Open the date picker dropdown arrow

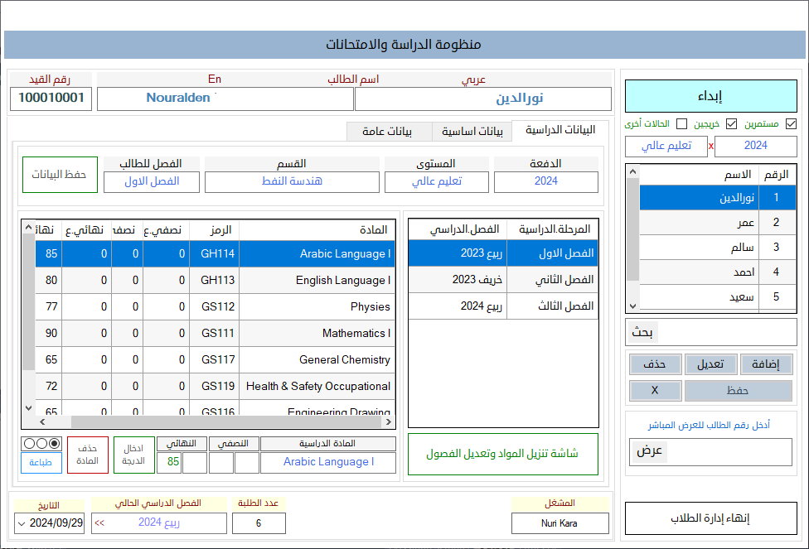tap(22, 523)
